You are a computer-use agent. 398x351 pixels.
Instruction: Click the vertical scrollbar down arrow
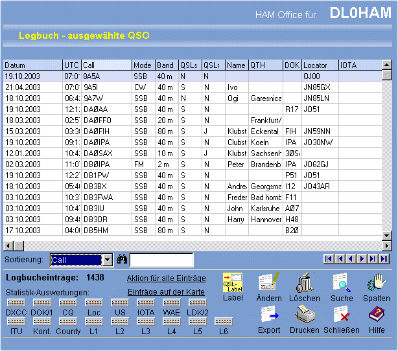click(386, 236)
